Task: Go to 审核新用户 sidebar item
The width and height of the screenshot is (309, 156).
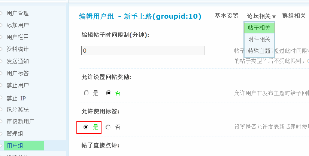Action: [x=21, y=121]
